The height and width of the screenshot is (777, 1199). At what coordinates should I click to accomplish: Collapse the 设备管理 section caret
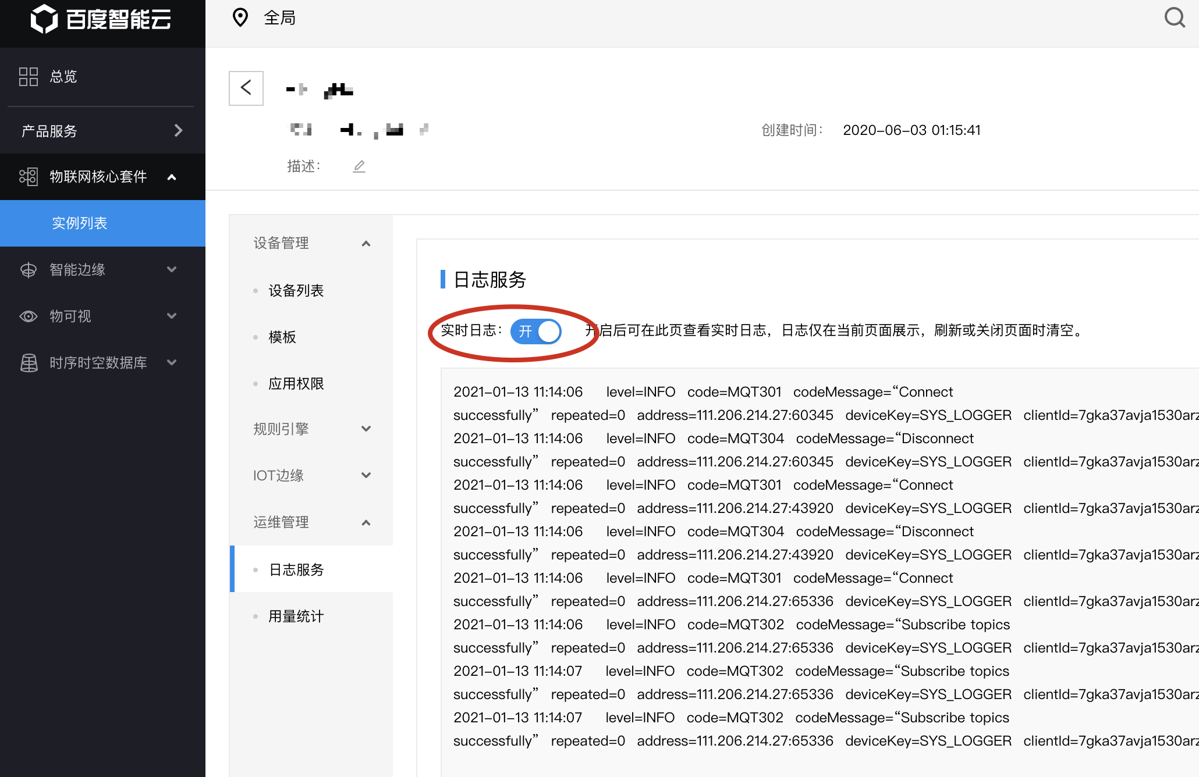(x=366, y=243)
